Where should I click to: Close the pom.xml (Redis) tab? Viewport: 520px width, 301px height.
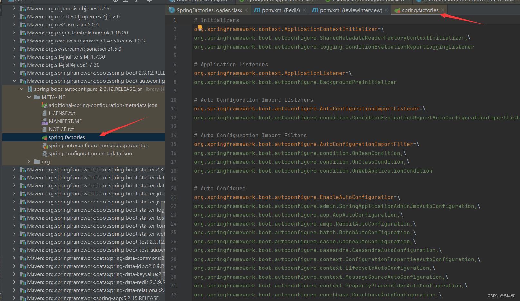(x=304, y=10)
